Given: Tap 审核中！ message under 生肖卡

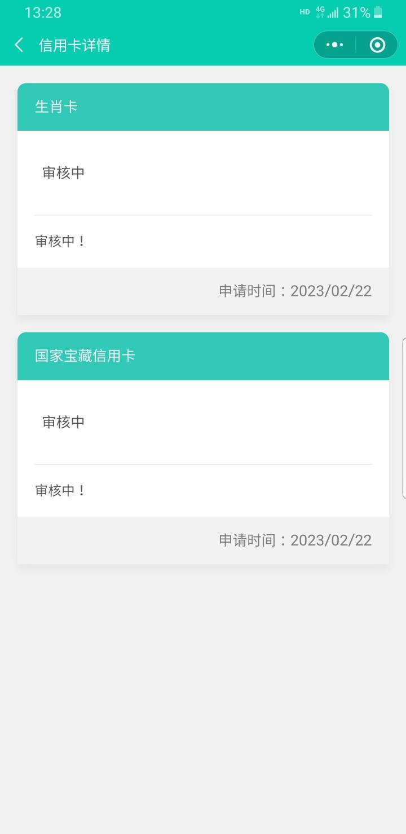Looking at the screenshot, I should (60, 241).
